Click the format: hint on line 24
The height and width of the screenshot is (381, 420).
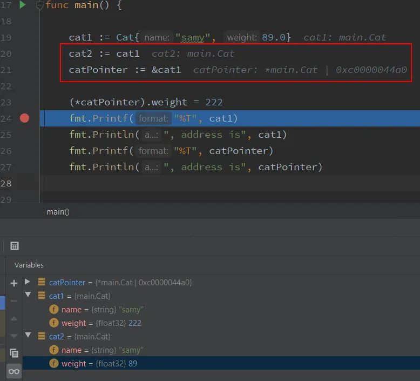(153, 118)
